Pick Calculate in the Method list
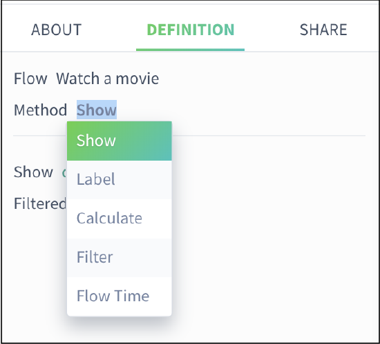 (x=120, y=219)
